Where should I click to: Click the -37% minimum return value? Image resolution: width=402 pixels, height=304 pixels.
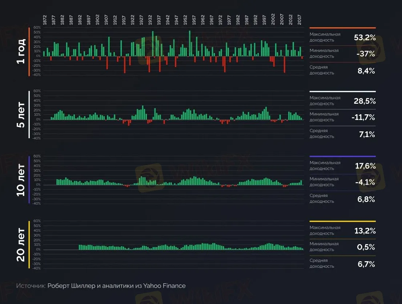tap(366, 54)
